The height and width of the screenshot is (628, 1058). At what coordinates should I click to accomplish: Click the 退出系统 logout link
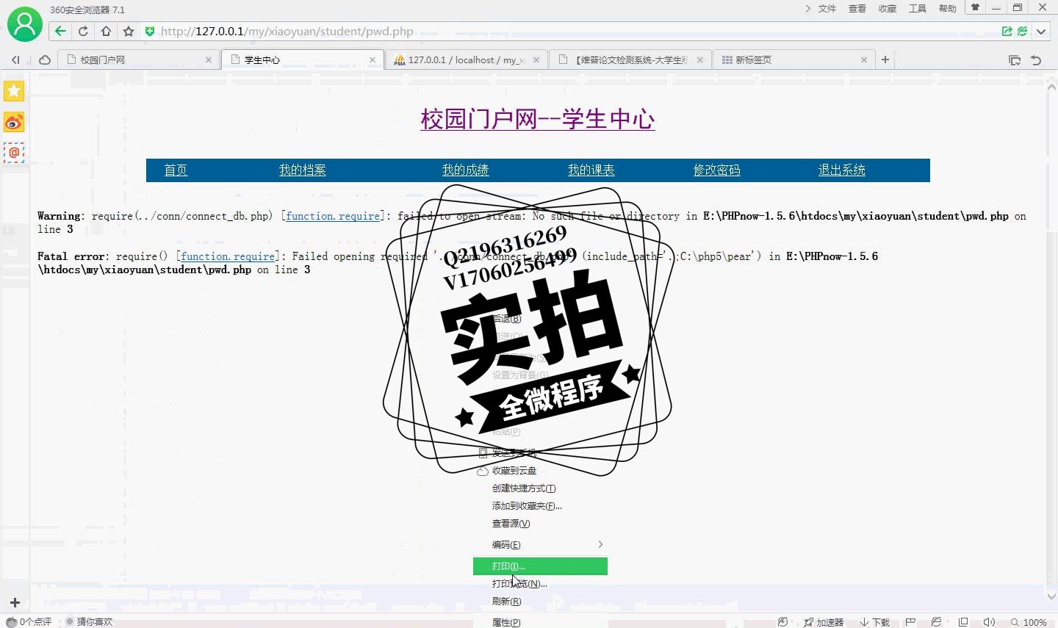(x=842, y=170)
